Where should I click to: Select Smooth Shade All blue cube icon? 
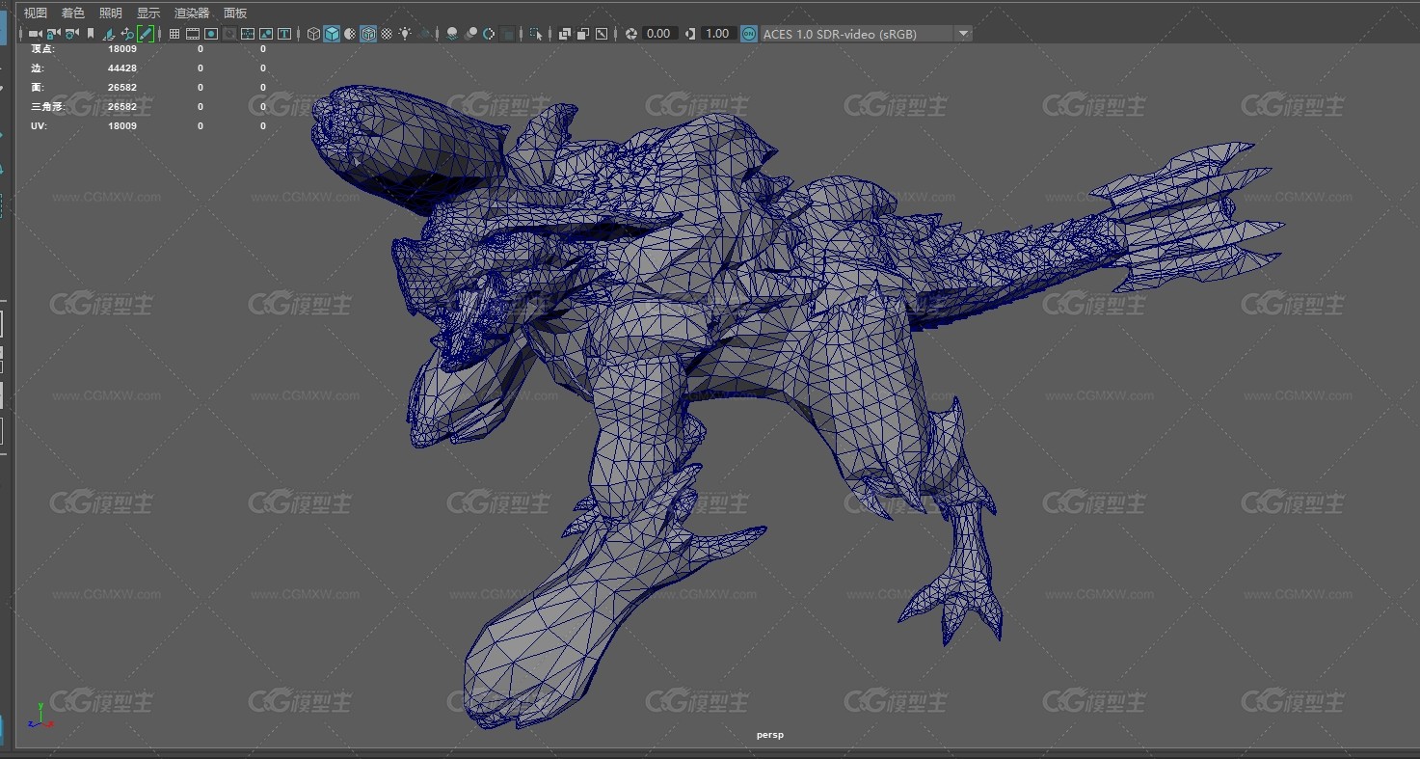click(332, 34)
